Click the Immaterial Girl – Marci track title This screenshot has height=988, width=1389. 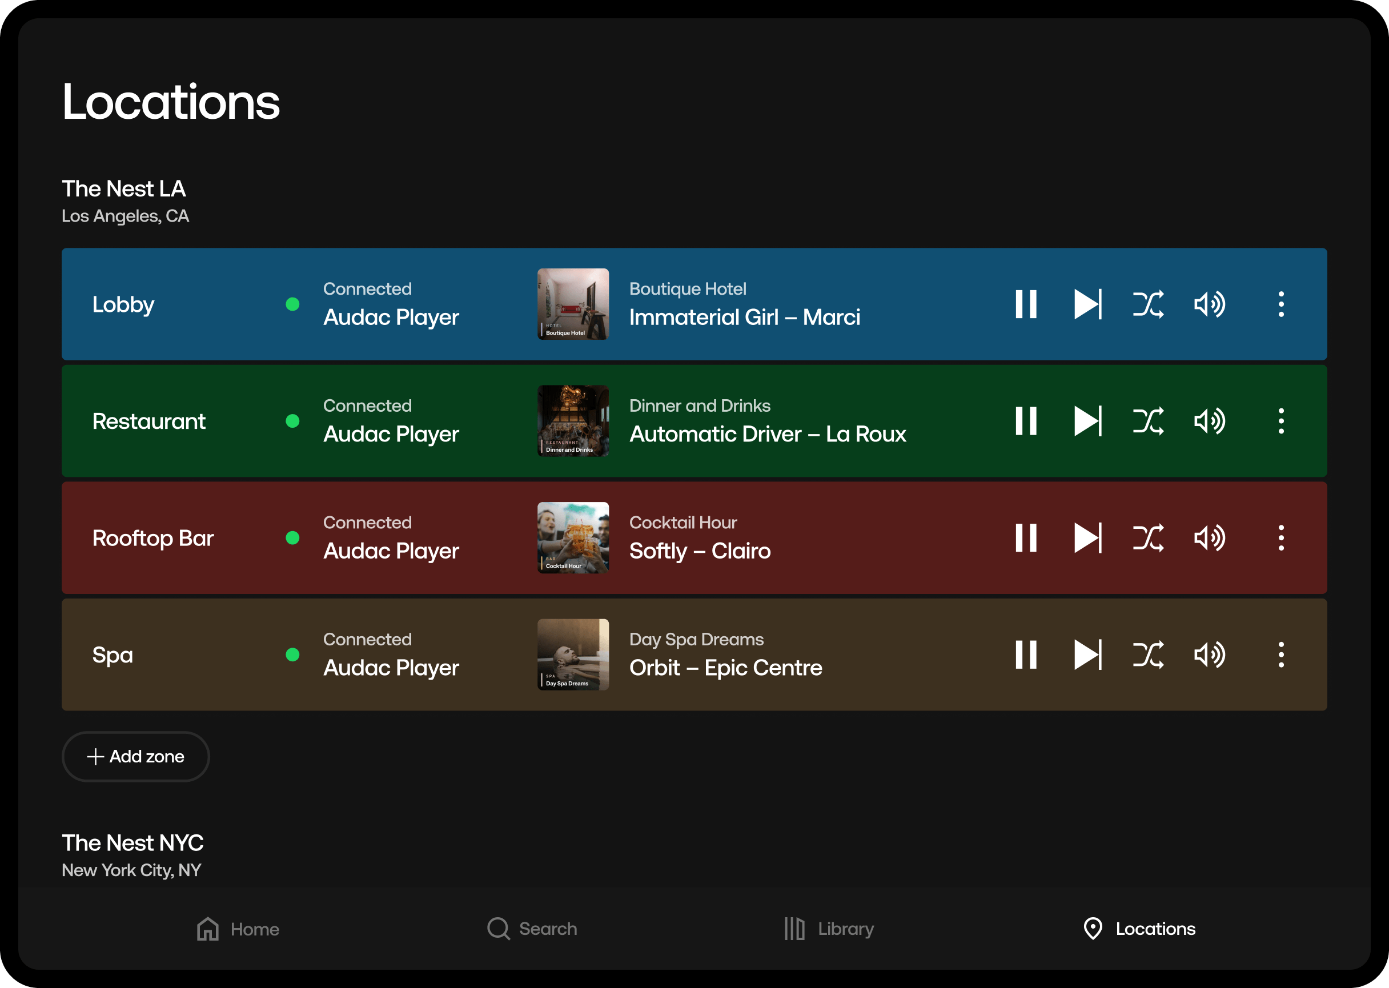point(744,318)
